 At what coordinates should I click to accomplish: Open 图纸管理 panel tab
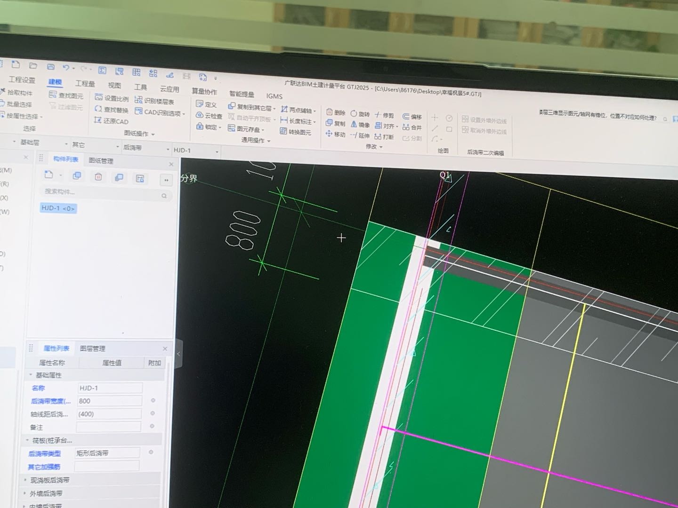(101, 160)
